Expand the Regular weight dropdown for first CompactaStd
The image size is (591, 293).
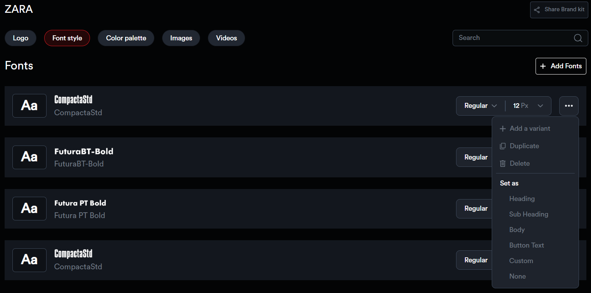pyautogui.click(x=480, y=106)
